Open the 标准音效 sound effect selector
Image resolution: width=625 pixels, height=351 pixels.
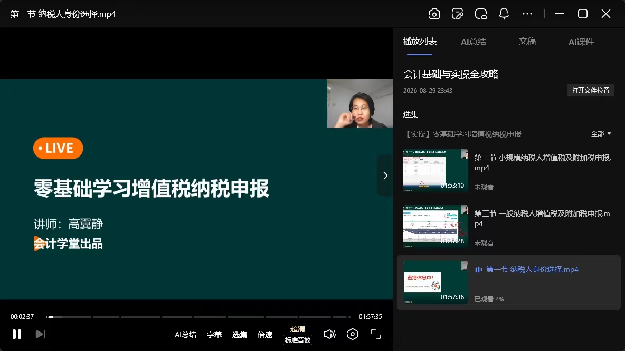coord(297,340)
